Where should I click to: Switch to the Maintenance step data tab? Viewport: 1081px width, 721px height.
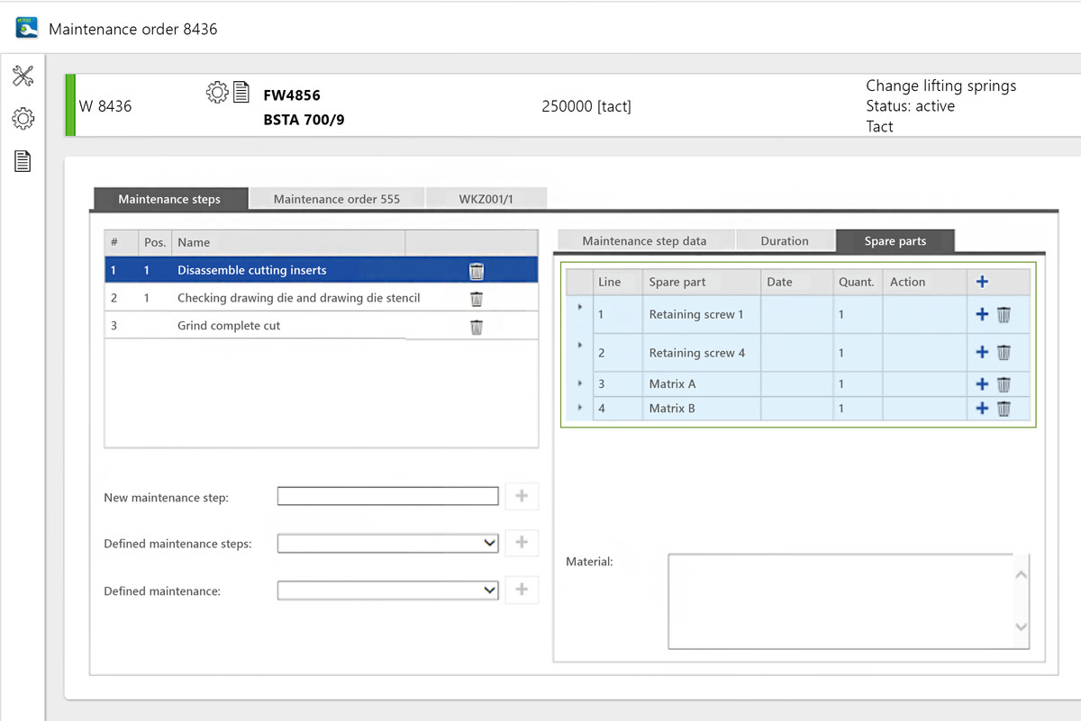pos(644,241)
